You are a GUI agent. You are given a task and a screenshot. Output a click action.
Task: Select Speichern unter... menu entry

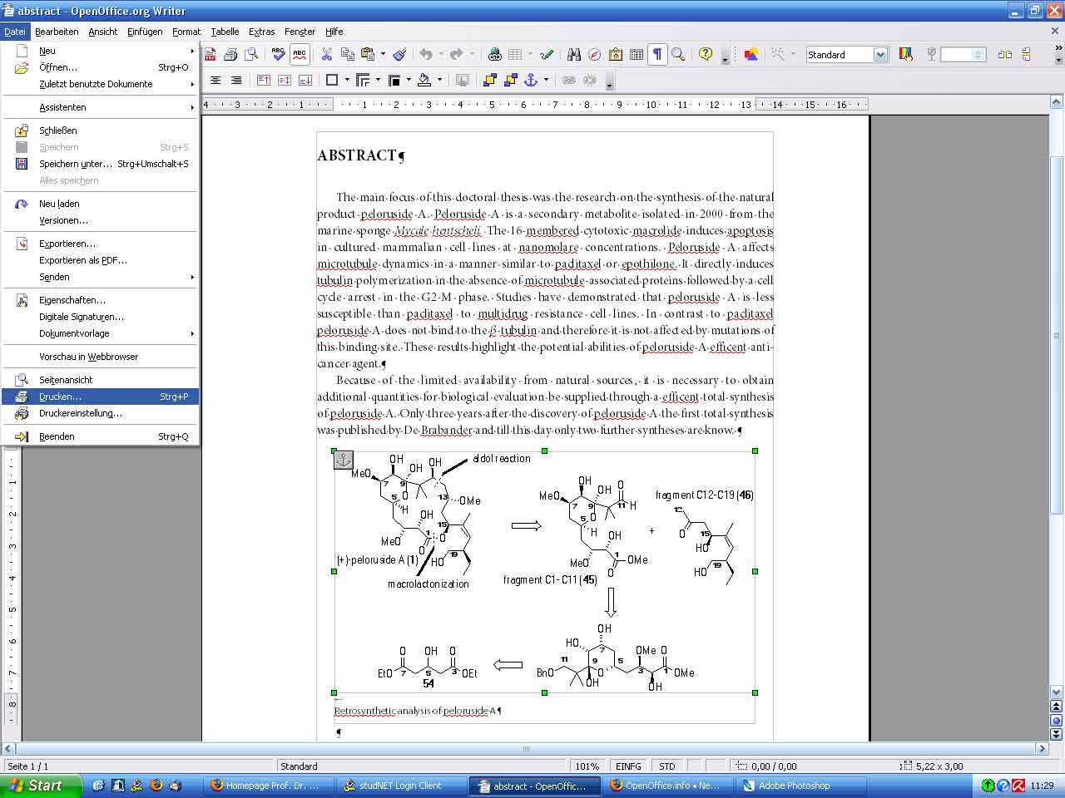(100, 164)
